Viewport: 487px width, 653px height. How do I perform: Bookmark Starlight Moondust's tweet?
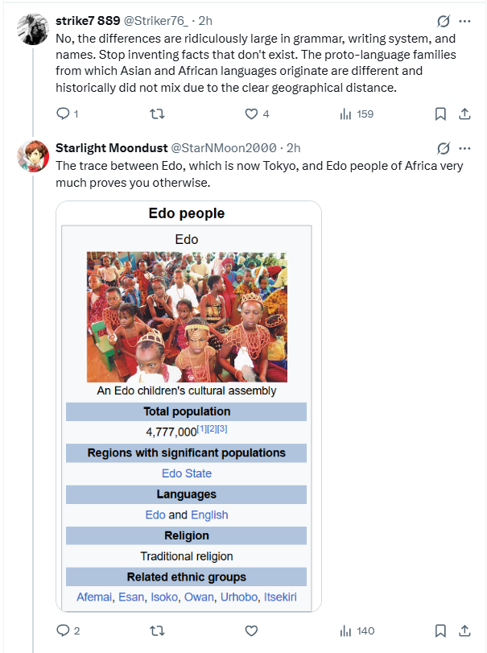pos(440,631)
